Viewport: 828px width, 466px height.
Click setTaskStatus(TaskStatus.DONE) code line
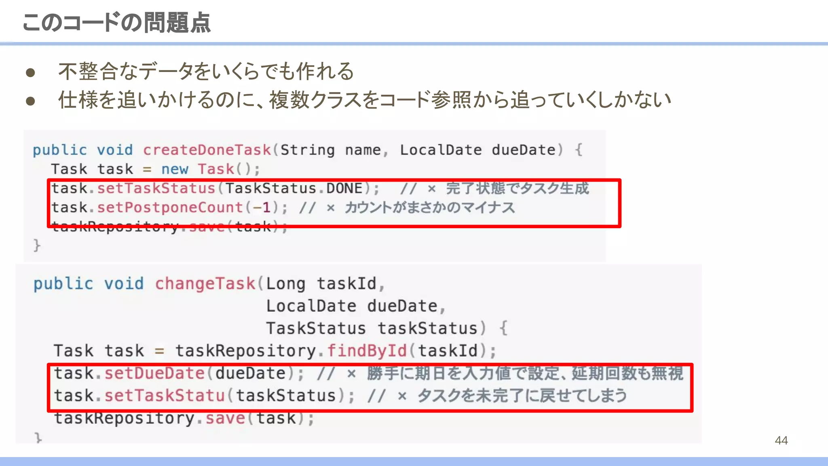click(215, 189)
